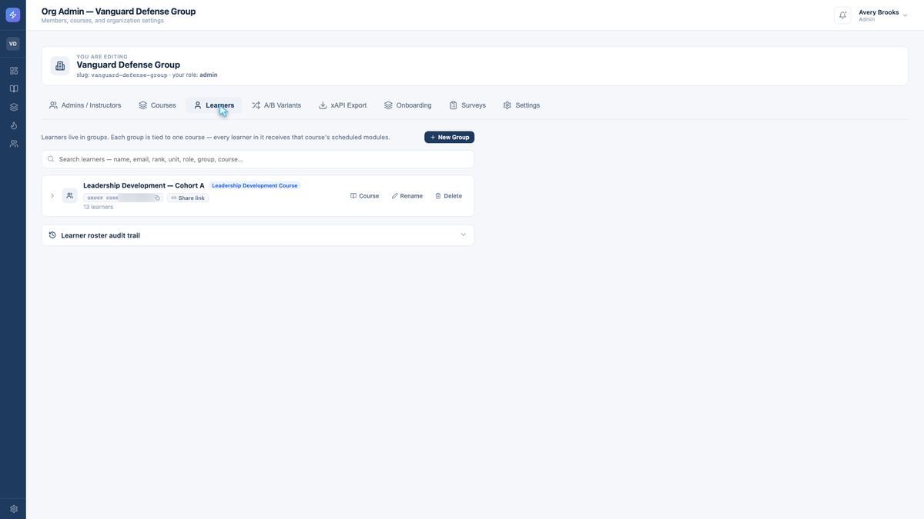Click the '13 learners' count text
The height and width of the screenshot is (519, 924).
point(99,208)
